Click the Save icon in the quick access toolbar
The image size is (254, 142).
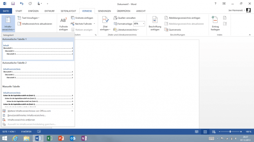[13, 4]
